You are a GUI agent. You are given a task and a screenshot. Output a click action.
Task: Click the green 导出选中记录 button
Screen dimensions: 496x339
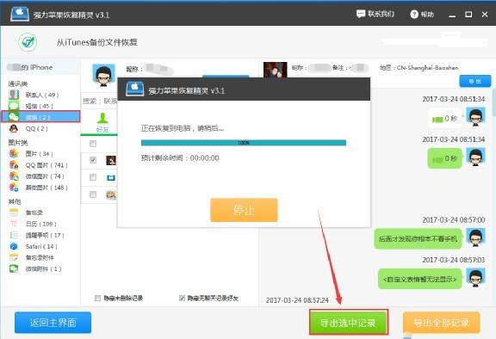(348, 323)
